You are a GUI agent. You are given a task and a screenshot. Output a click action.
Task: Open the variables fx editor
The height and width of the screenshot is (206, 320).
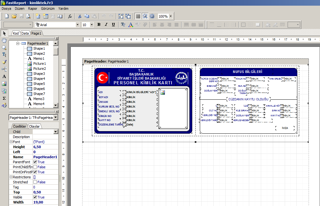coord(70,16)
